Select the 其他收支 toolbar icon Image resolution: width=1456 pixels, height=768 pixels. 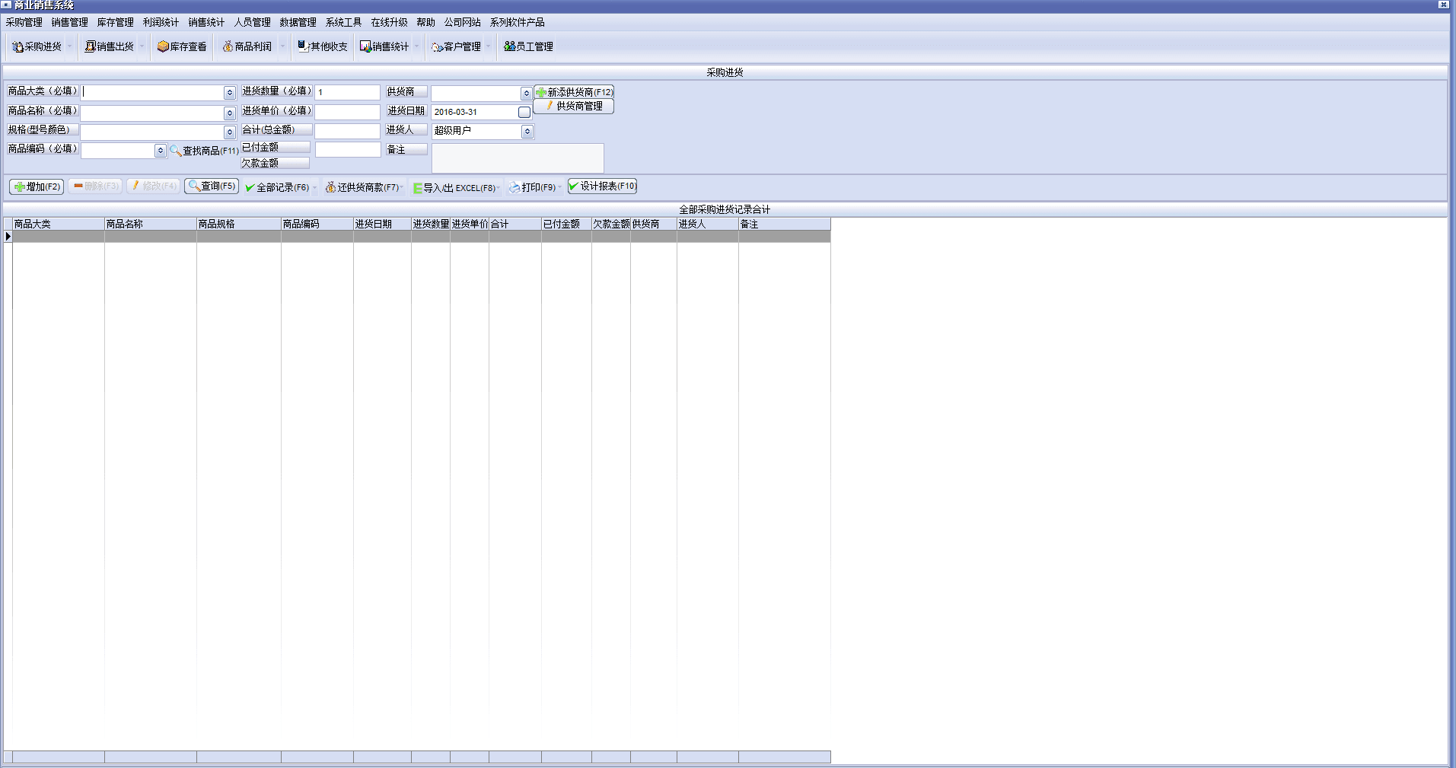[322, 46]
